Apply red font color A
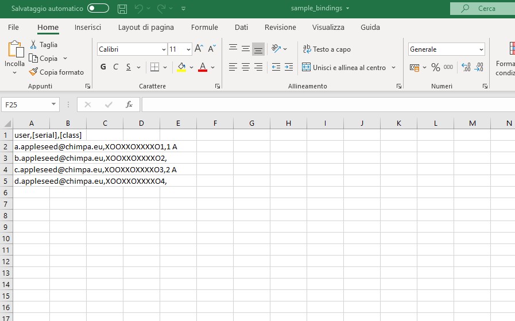This screenshot has width=515, height=321. click(x=203, y=67)
